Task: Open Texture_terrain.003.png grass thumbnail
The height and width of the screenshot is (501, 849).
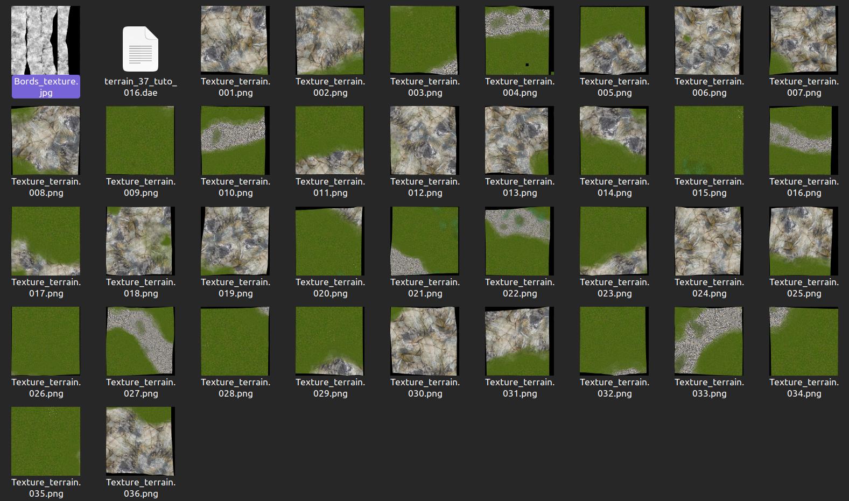Action: [x=425, y=40]
